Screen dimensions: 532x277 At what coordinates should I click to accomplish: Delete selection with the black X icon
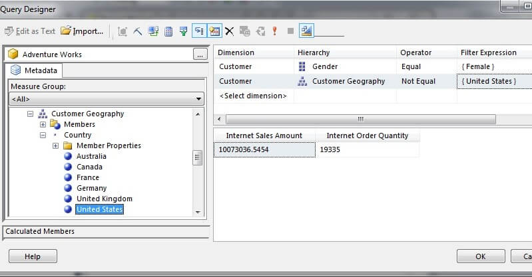229,31
